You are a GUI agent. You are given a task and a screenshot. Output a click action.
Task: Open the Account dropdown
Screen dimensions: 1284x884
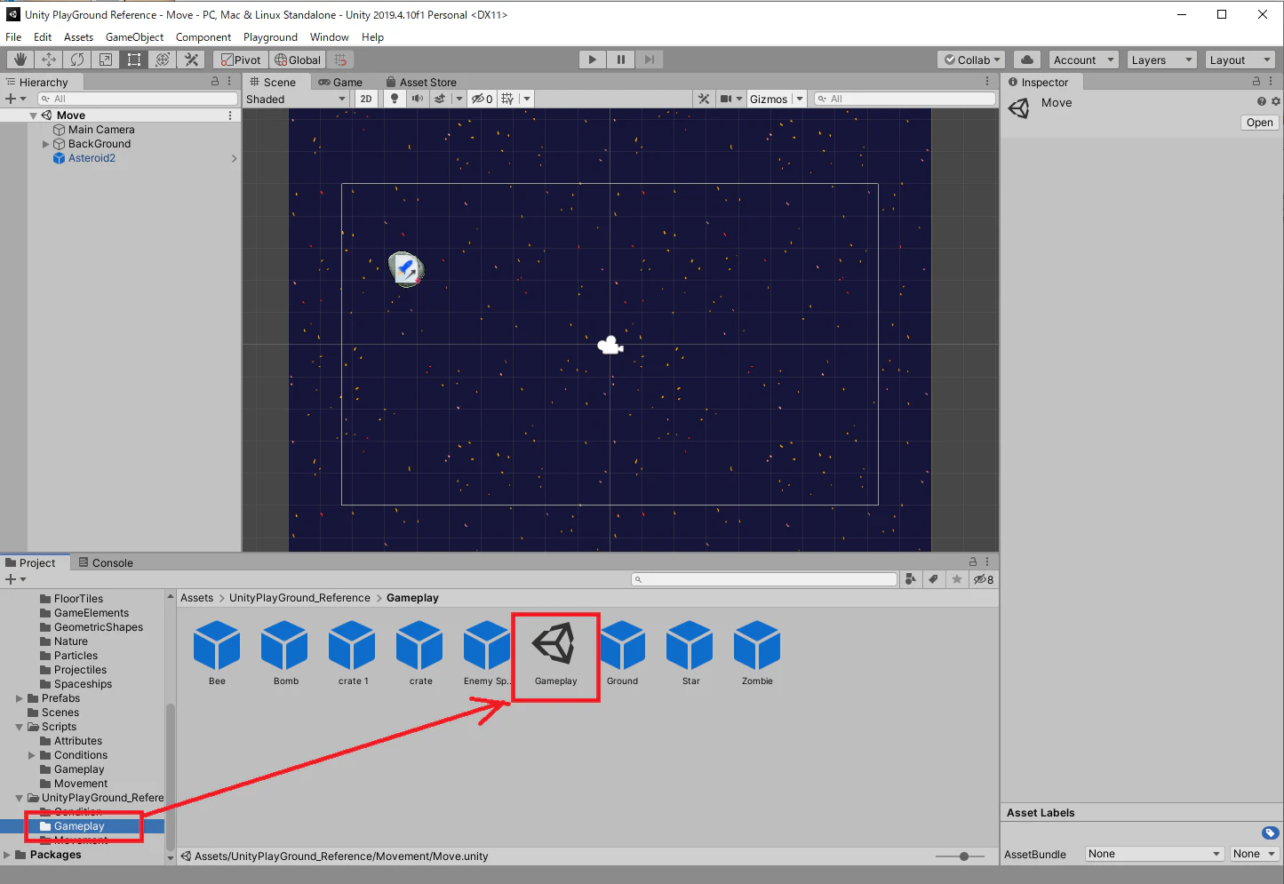(x=1083, y=60)
